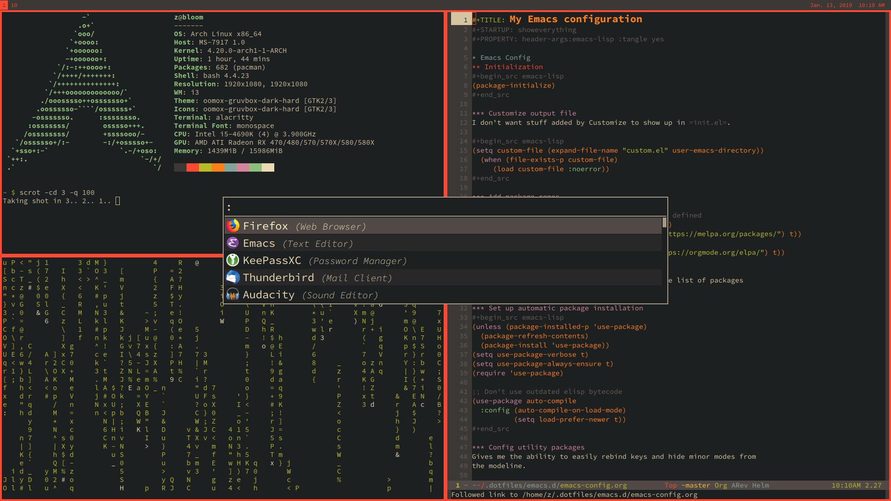Image resolution: width=891 pixels, height=501 pixels.
Task: Click the 'scrot -cd 3 -q 100' command
Action: [57, 193]
